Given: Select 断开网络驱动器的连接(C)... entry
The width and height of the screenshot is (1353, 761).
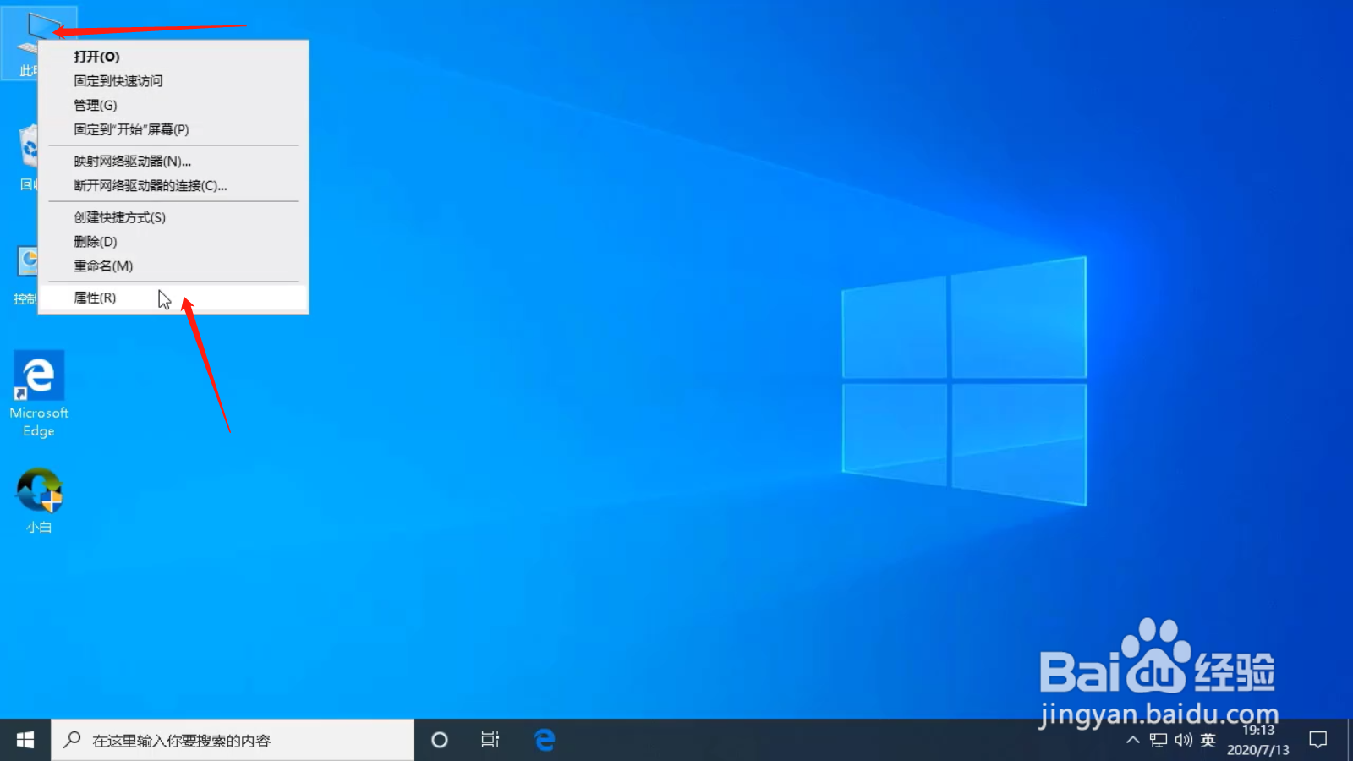Looking at the screenshot, I should tap(173, 186).
